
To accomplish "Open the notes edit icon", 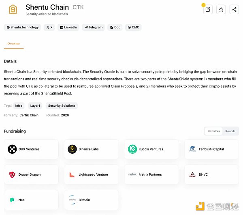I will tap(208, 9).
